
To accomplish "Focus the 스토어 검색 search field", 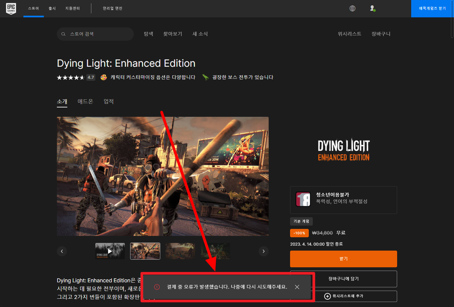I will 95,34.
